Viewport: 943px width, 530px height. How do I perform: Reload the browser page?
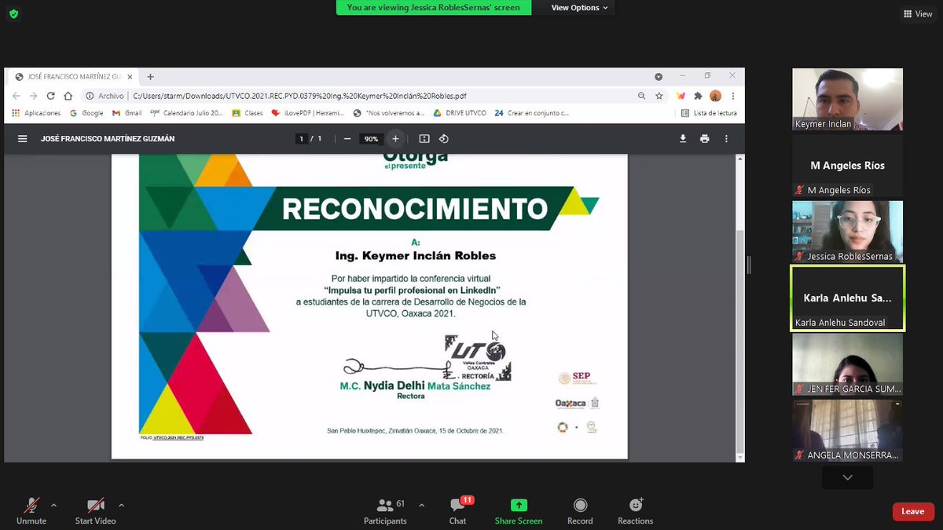click(x=50, y=96)
